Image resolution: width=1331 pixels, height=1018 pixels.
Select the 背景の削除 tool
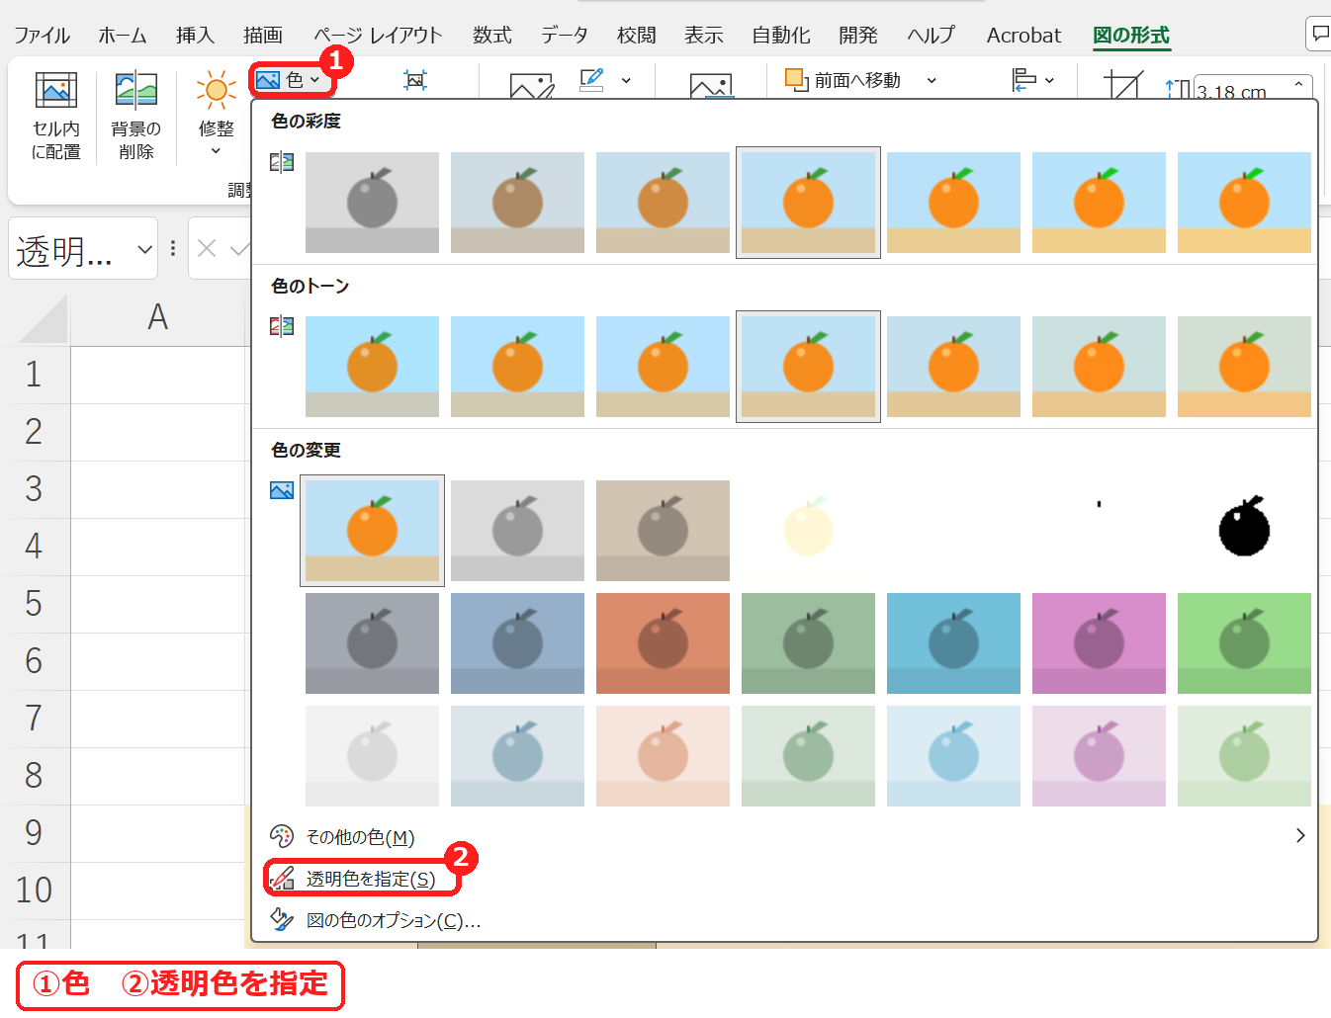[135, 117]
